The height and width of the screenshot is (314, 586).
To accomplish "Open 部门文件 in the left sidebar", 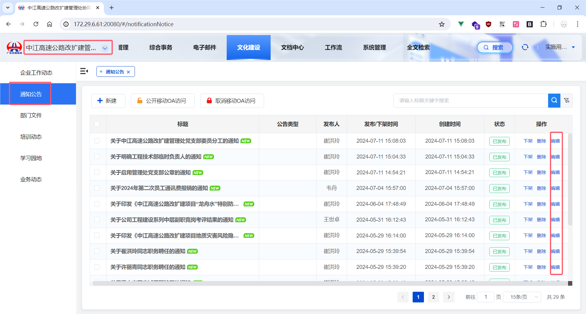I will coord(31,115).
